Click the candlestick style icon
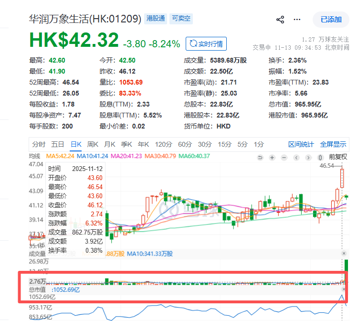Viewport: 358px width, 321px height. (320, 157)
